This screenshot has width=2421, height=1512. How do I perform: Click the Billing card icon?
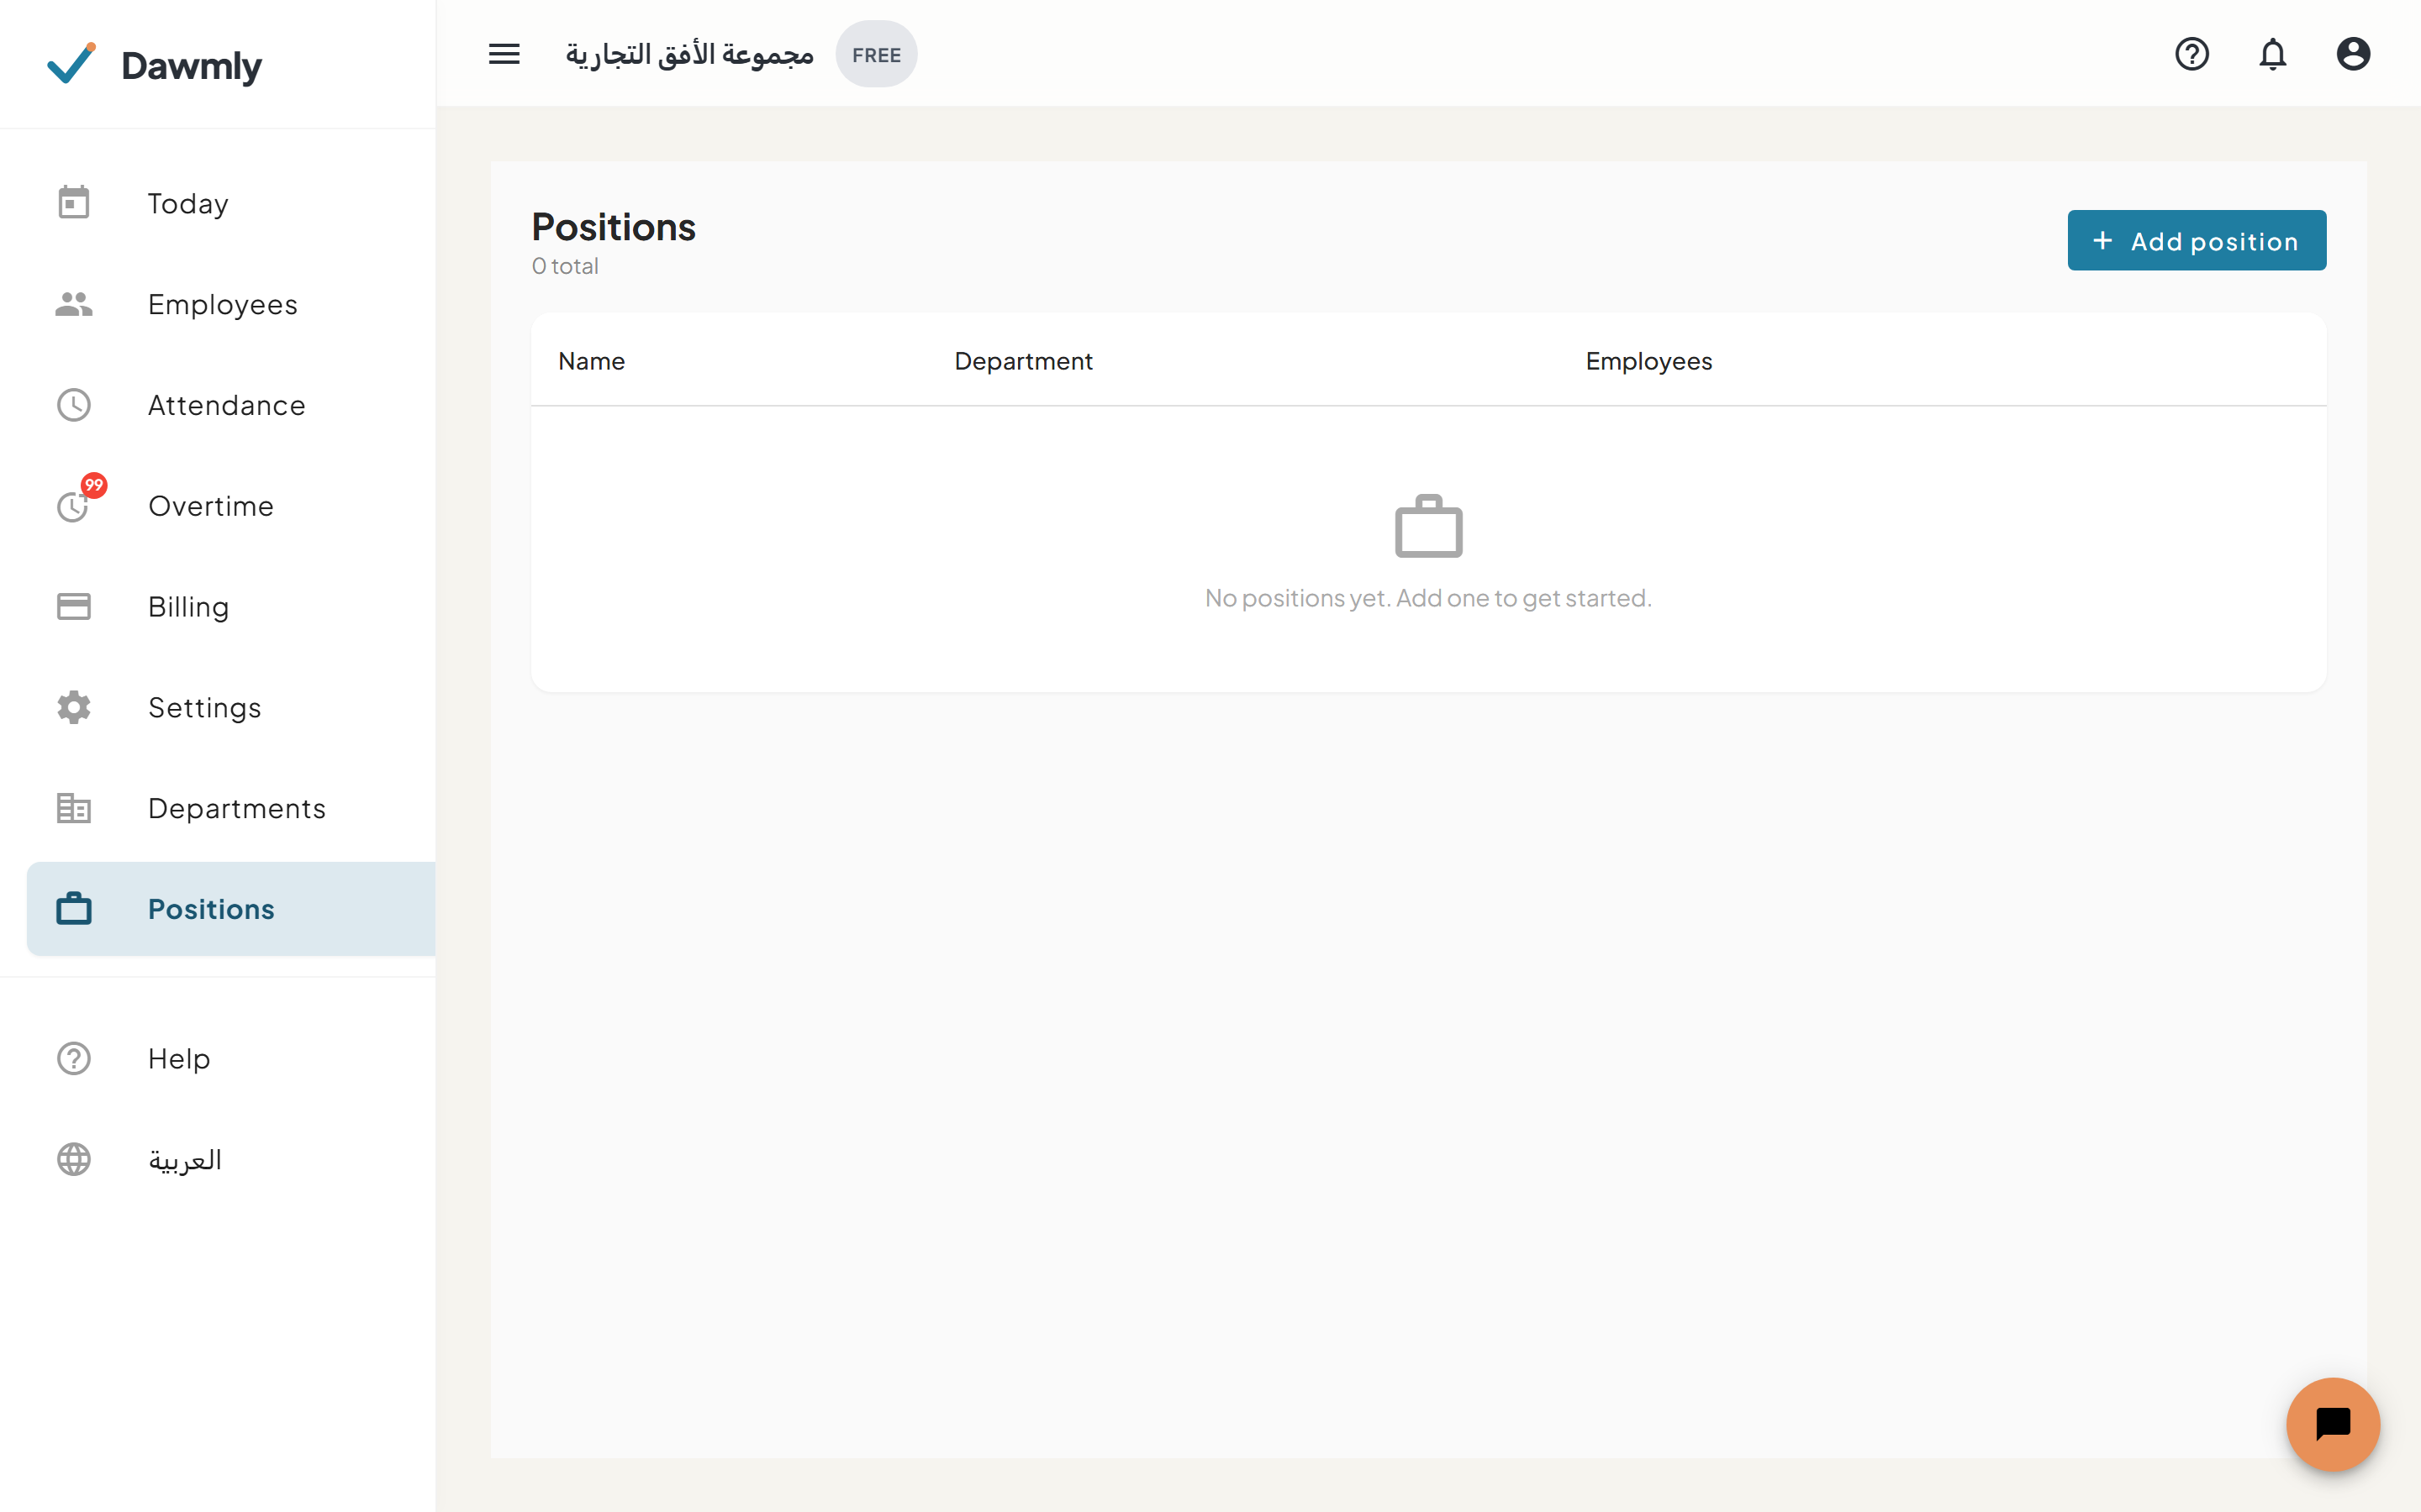click(74, 607)
